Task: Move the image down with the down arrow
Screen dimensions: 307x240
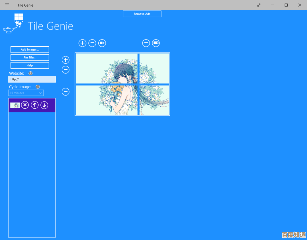Action: tap(44, 105)
